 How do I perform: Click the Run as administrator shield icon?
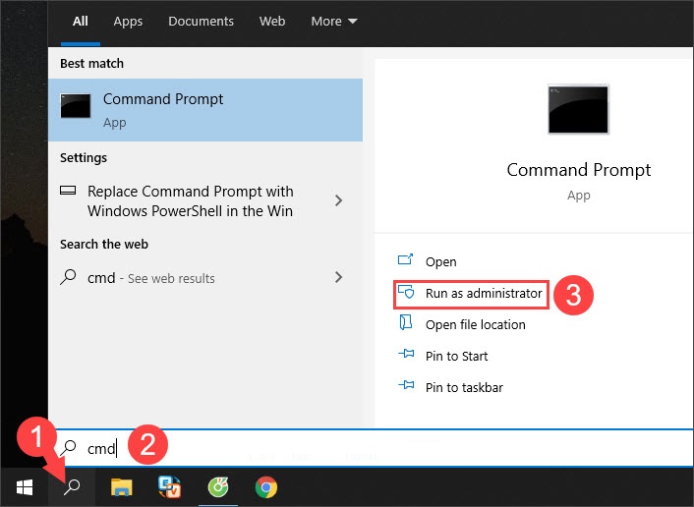tap(406, 292)
